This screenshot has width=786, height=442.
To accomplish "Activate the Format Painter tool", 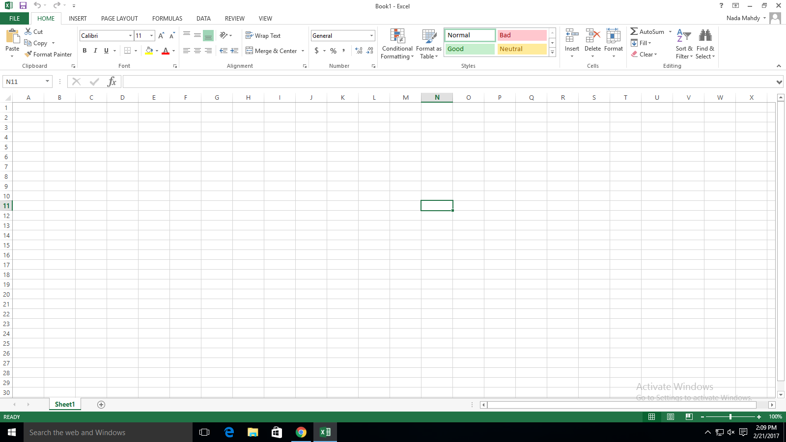I will click(x=48, y=55).
